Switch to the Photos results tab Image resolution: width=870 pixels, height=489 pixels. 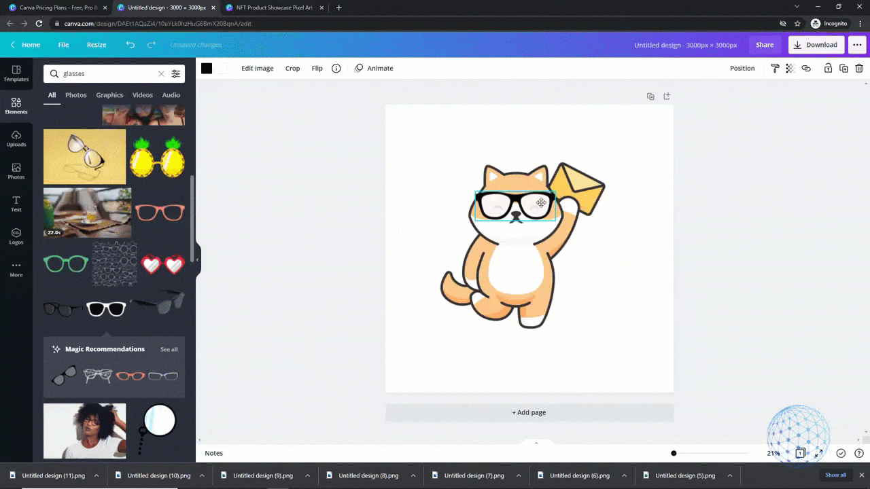75,94
